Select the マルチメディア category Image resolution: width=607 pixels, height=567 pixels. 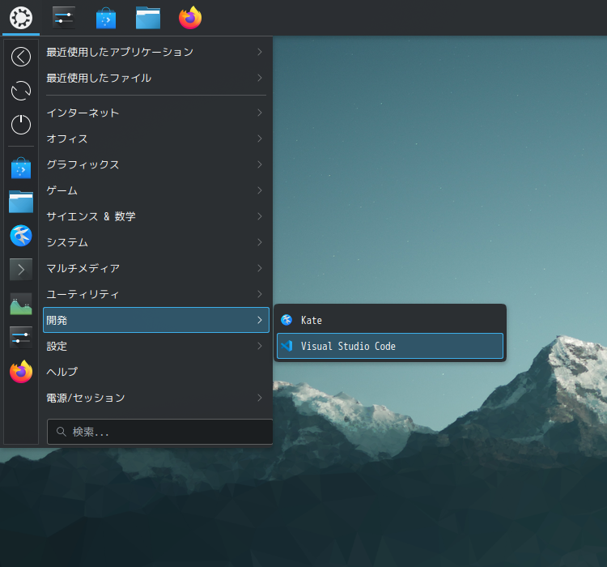[x=155, y=268]
